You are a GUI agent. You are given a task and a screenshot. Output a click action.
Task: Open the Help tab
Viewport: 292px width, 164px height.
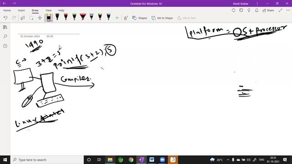pos(61,10)
